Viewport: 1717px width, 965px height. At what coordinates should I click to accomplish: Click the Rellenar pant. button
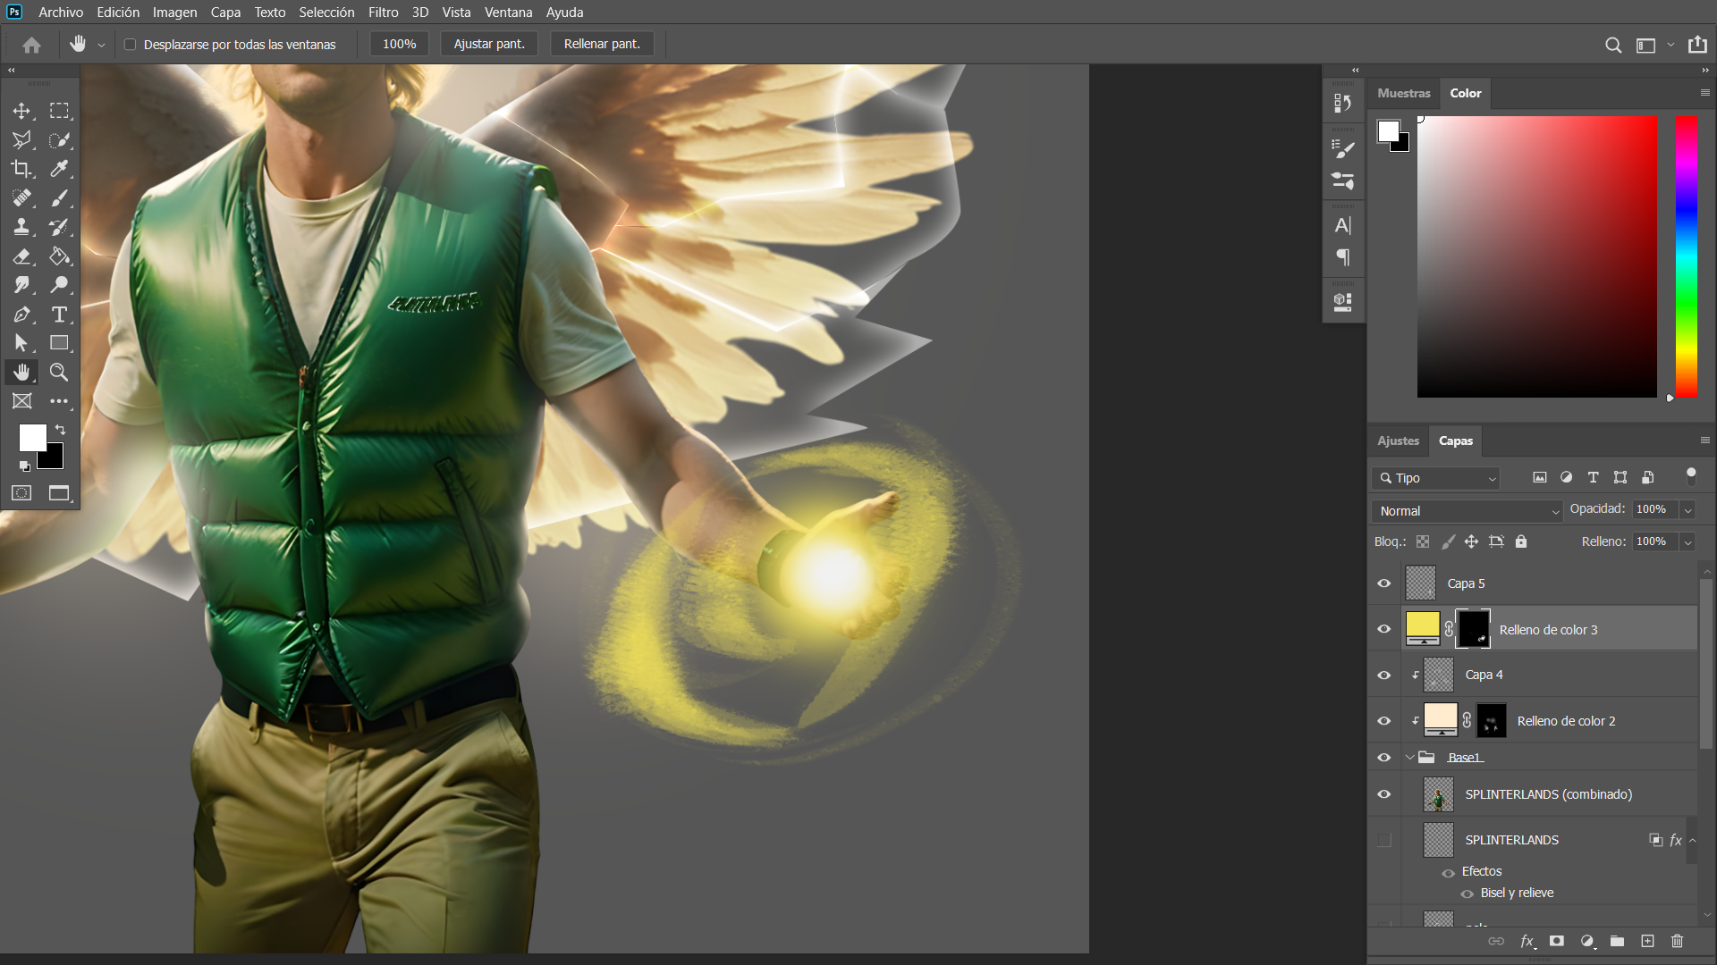click(602, 44)
